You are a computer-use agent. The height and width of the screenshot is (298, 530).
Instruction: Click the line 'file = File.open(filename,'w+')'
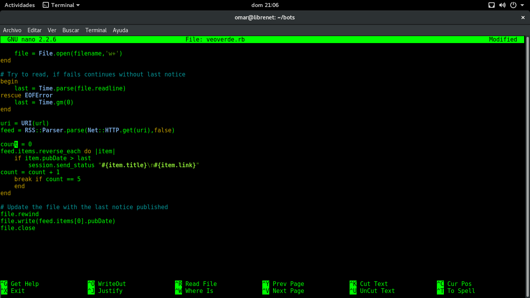click(68, 54)
